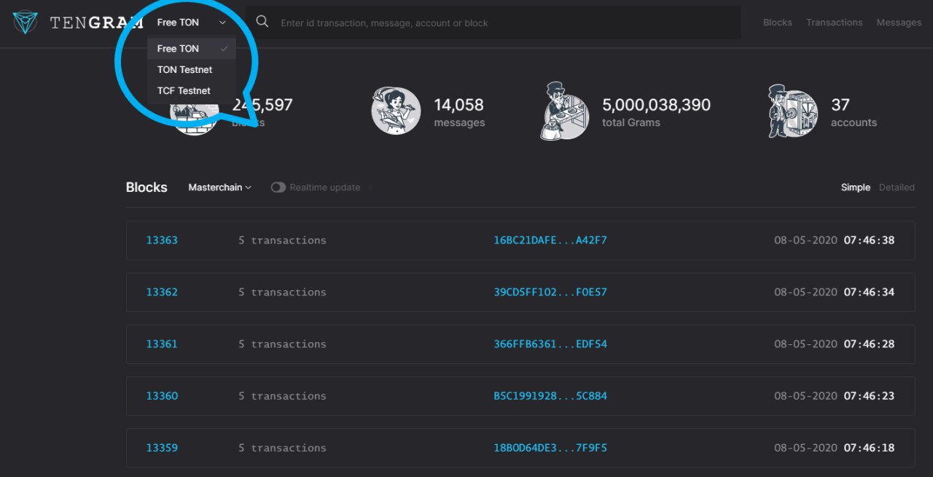The image size is (933, 477).
Task: Open hash 39CD5FF102...F0E57
Action: click(550, 292)
